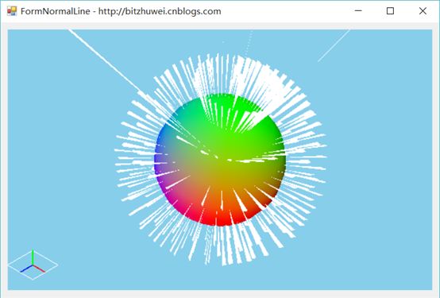Minimize the FormNormalLine window

[x=358, y=11]
